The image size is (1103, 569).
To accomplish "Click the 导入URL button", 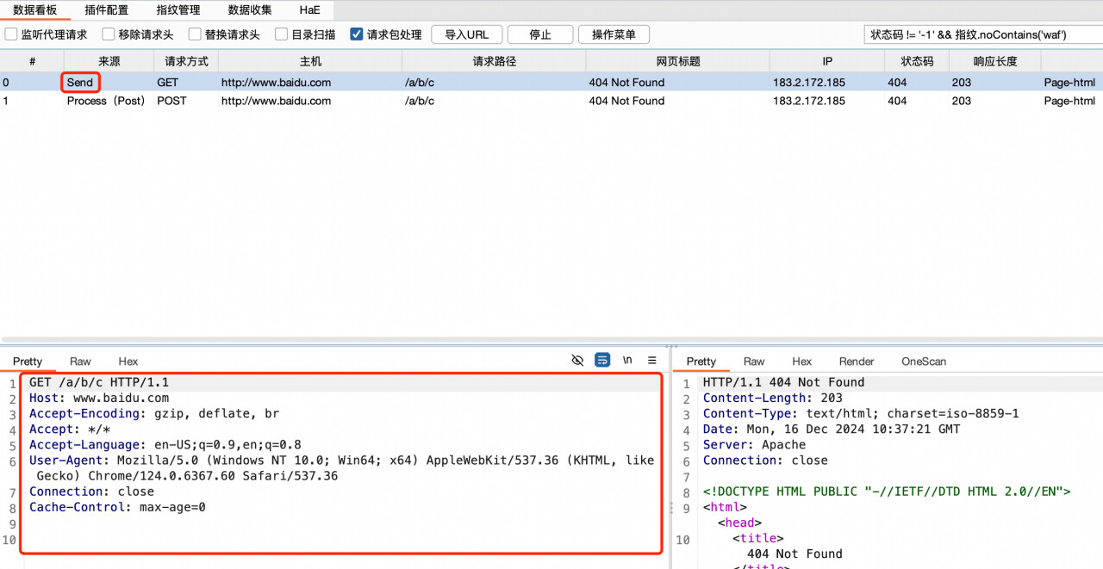I will [466, 34].
